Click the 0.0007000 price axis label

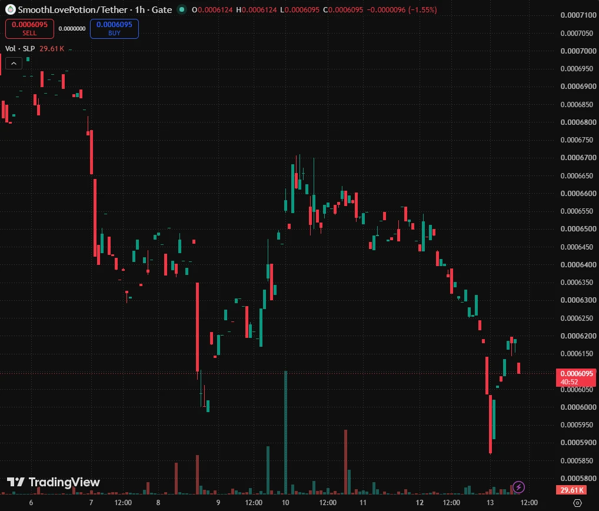[578, 51]
